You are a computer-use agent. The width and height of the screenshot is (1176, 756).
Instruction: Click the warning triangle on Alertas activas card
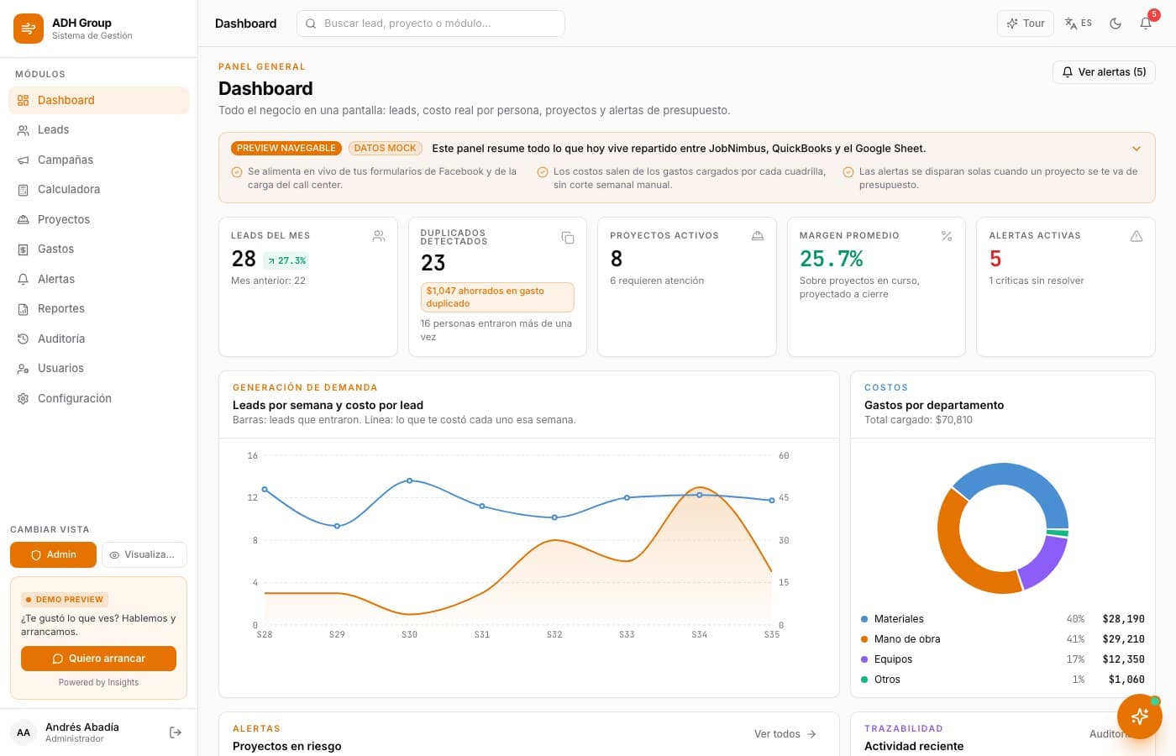tap(1137, 236)
